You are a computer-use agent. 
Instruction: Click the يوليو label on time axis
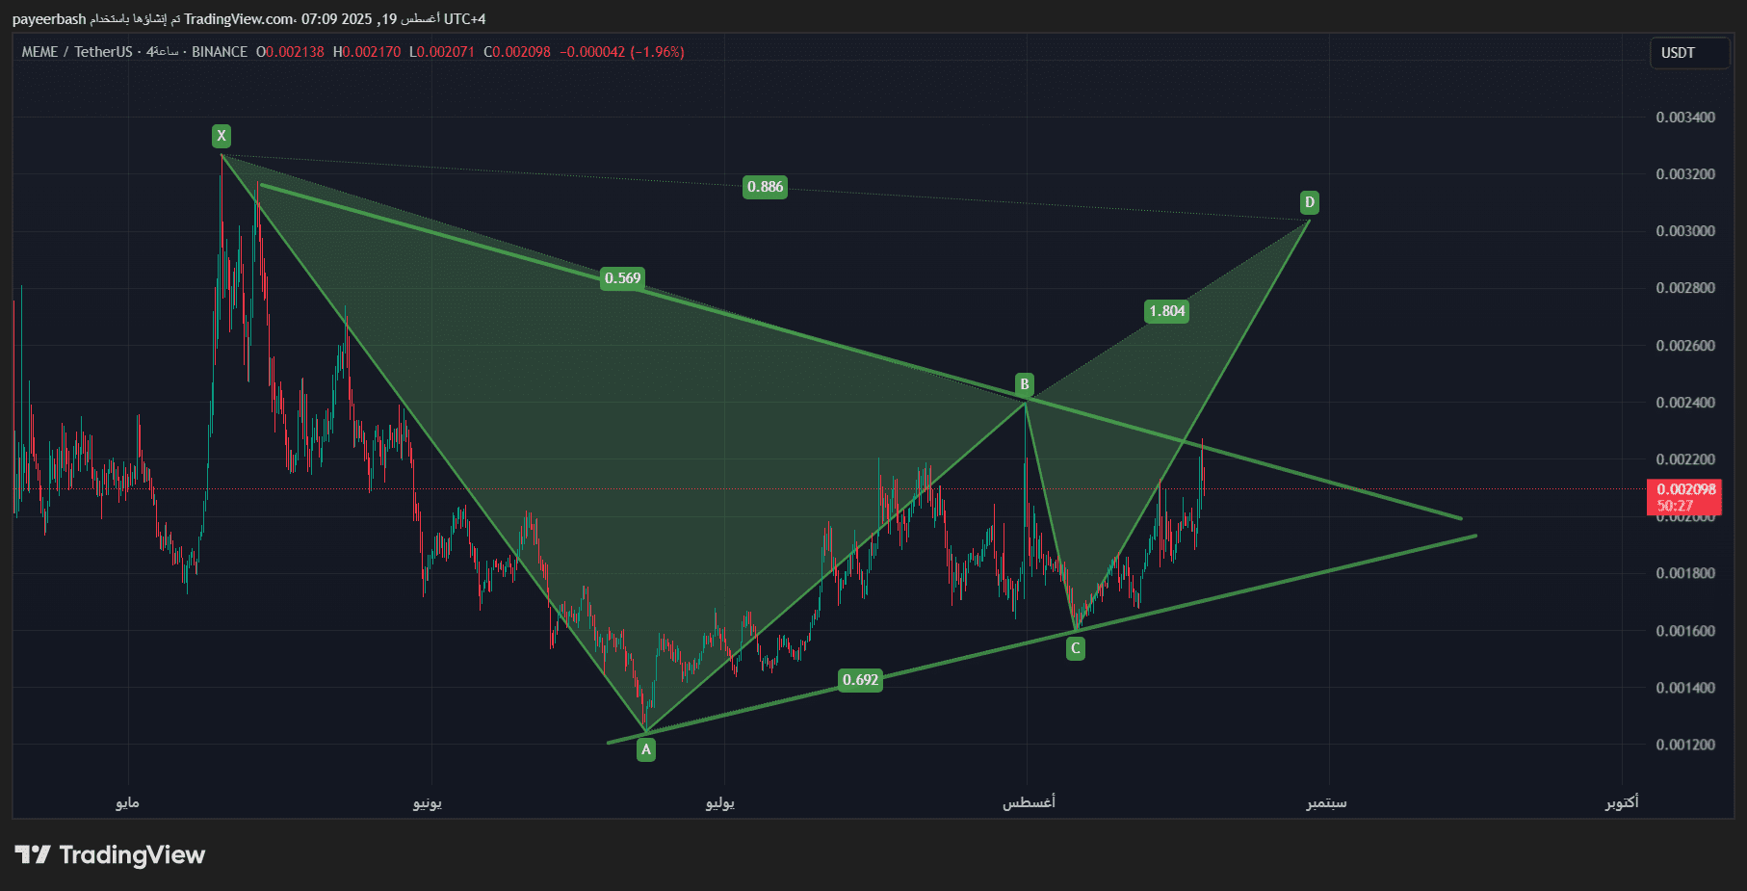(720, 802)
